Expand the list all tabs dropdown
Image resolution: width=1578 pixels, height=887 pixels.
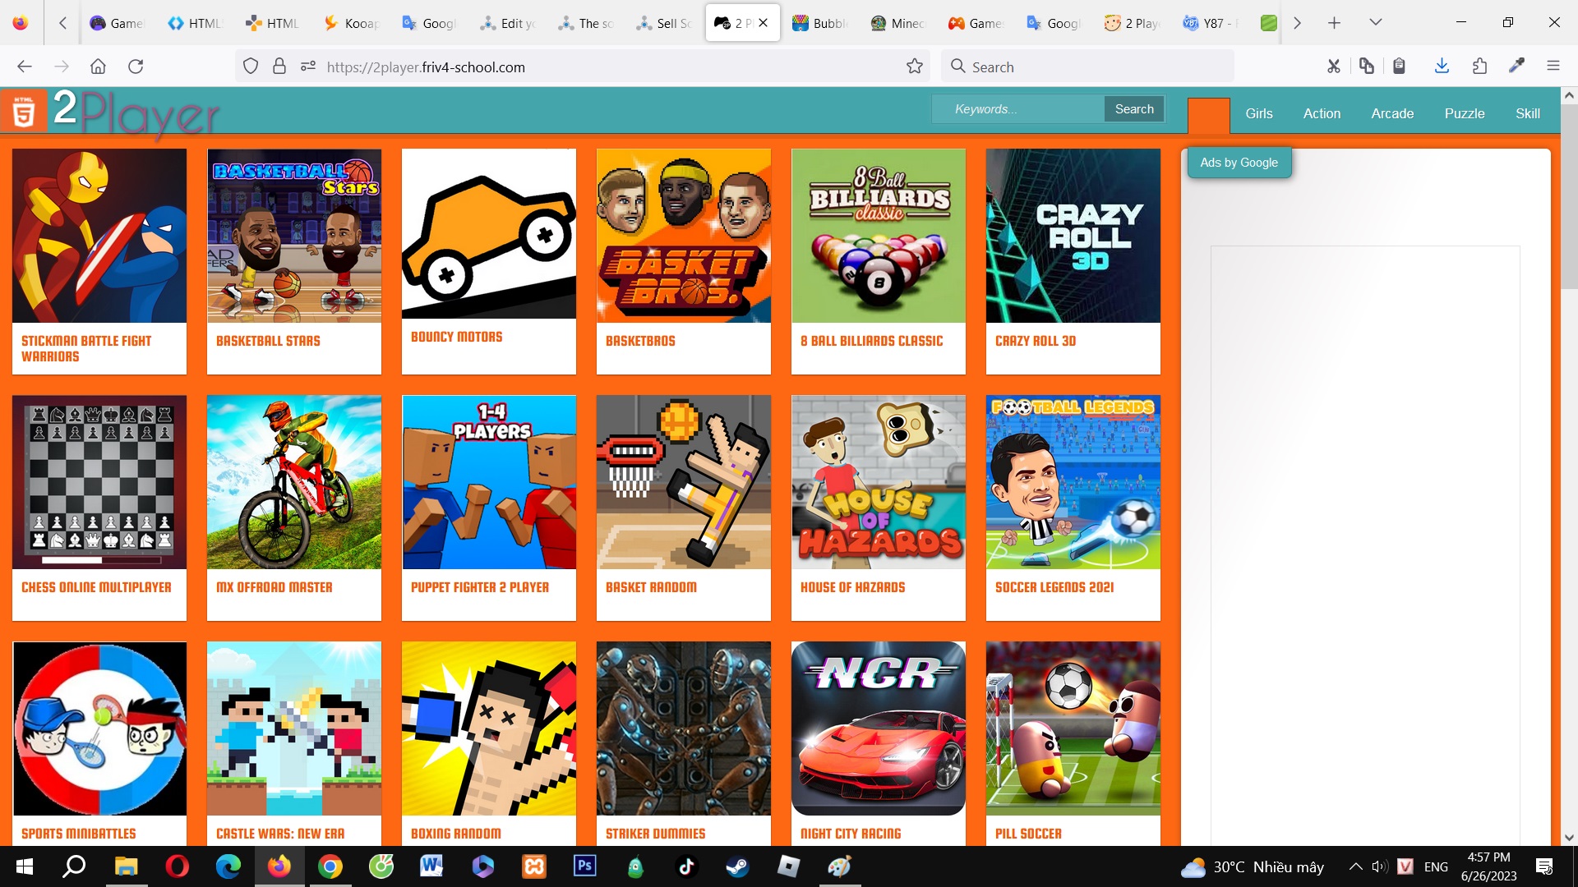click(1375, 22)
